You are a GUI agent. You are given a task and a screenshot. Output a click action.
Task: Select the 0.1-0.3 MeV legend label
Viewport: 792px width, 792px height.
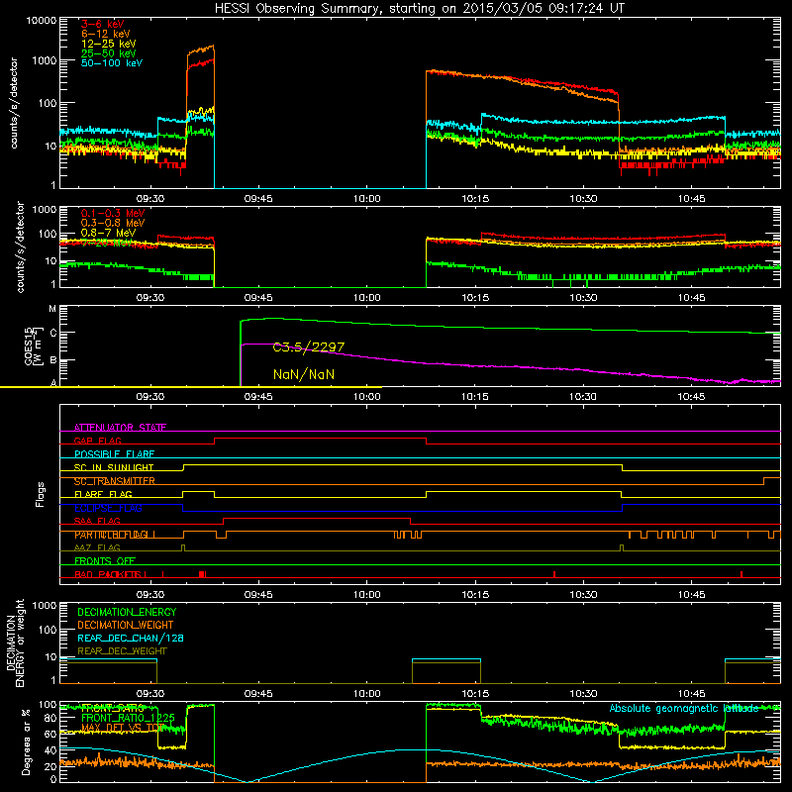pyautogui.click(x=113, y=213)
